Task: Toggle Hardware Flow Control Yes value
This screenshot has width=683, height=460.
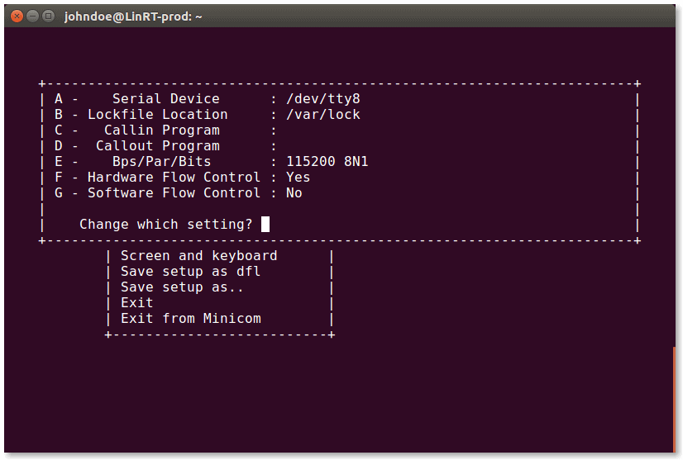Action: tap(298, 178)
